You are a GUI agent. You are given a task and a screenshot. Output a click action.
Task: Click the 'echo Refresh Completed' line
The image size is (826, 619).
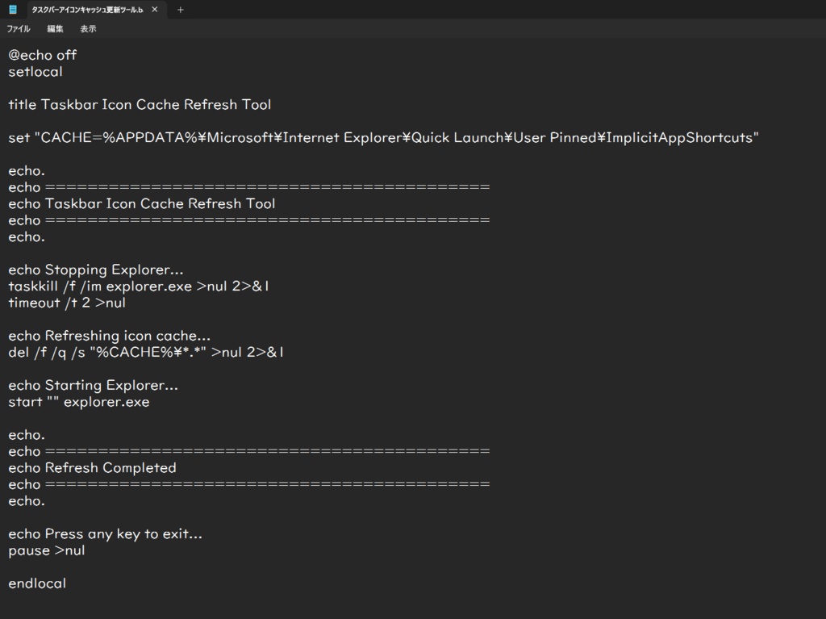[92, 467]
